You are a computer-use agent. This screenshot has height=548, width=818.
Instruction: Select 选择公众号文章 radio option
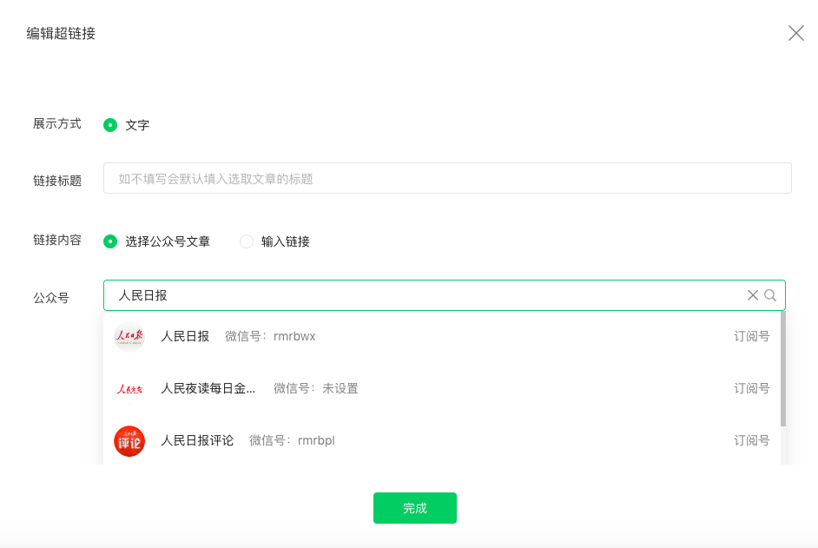tap(110, 241)
